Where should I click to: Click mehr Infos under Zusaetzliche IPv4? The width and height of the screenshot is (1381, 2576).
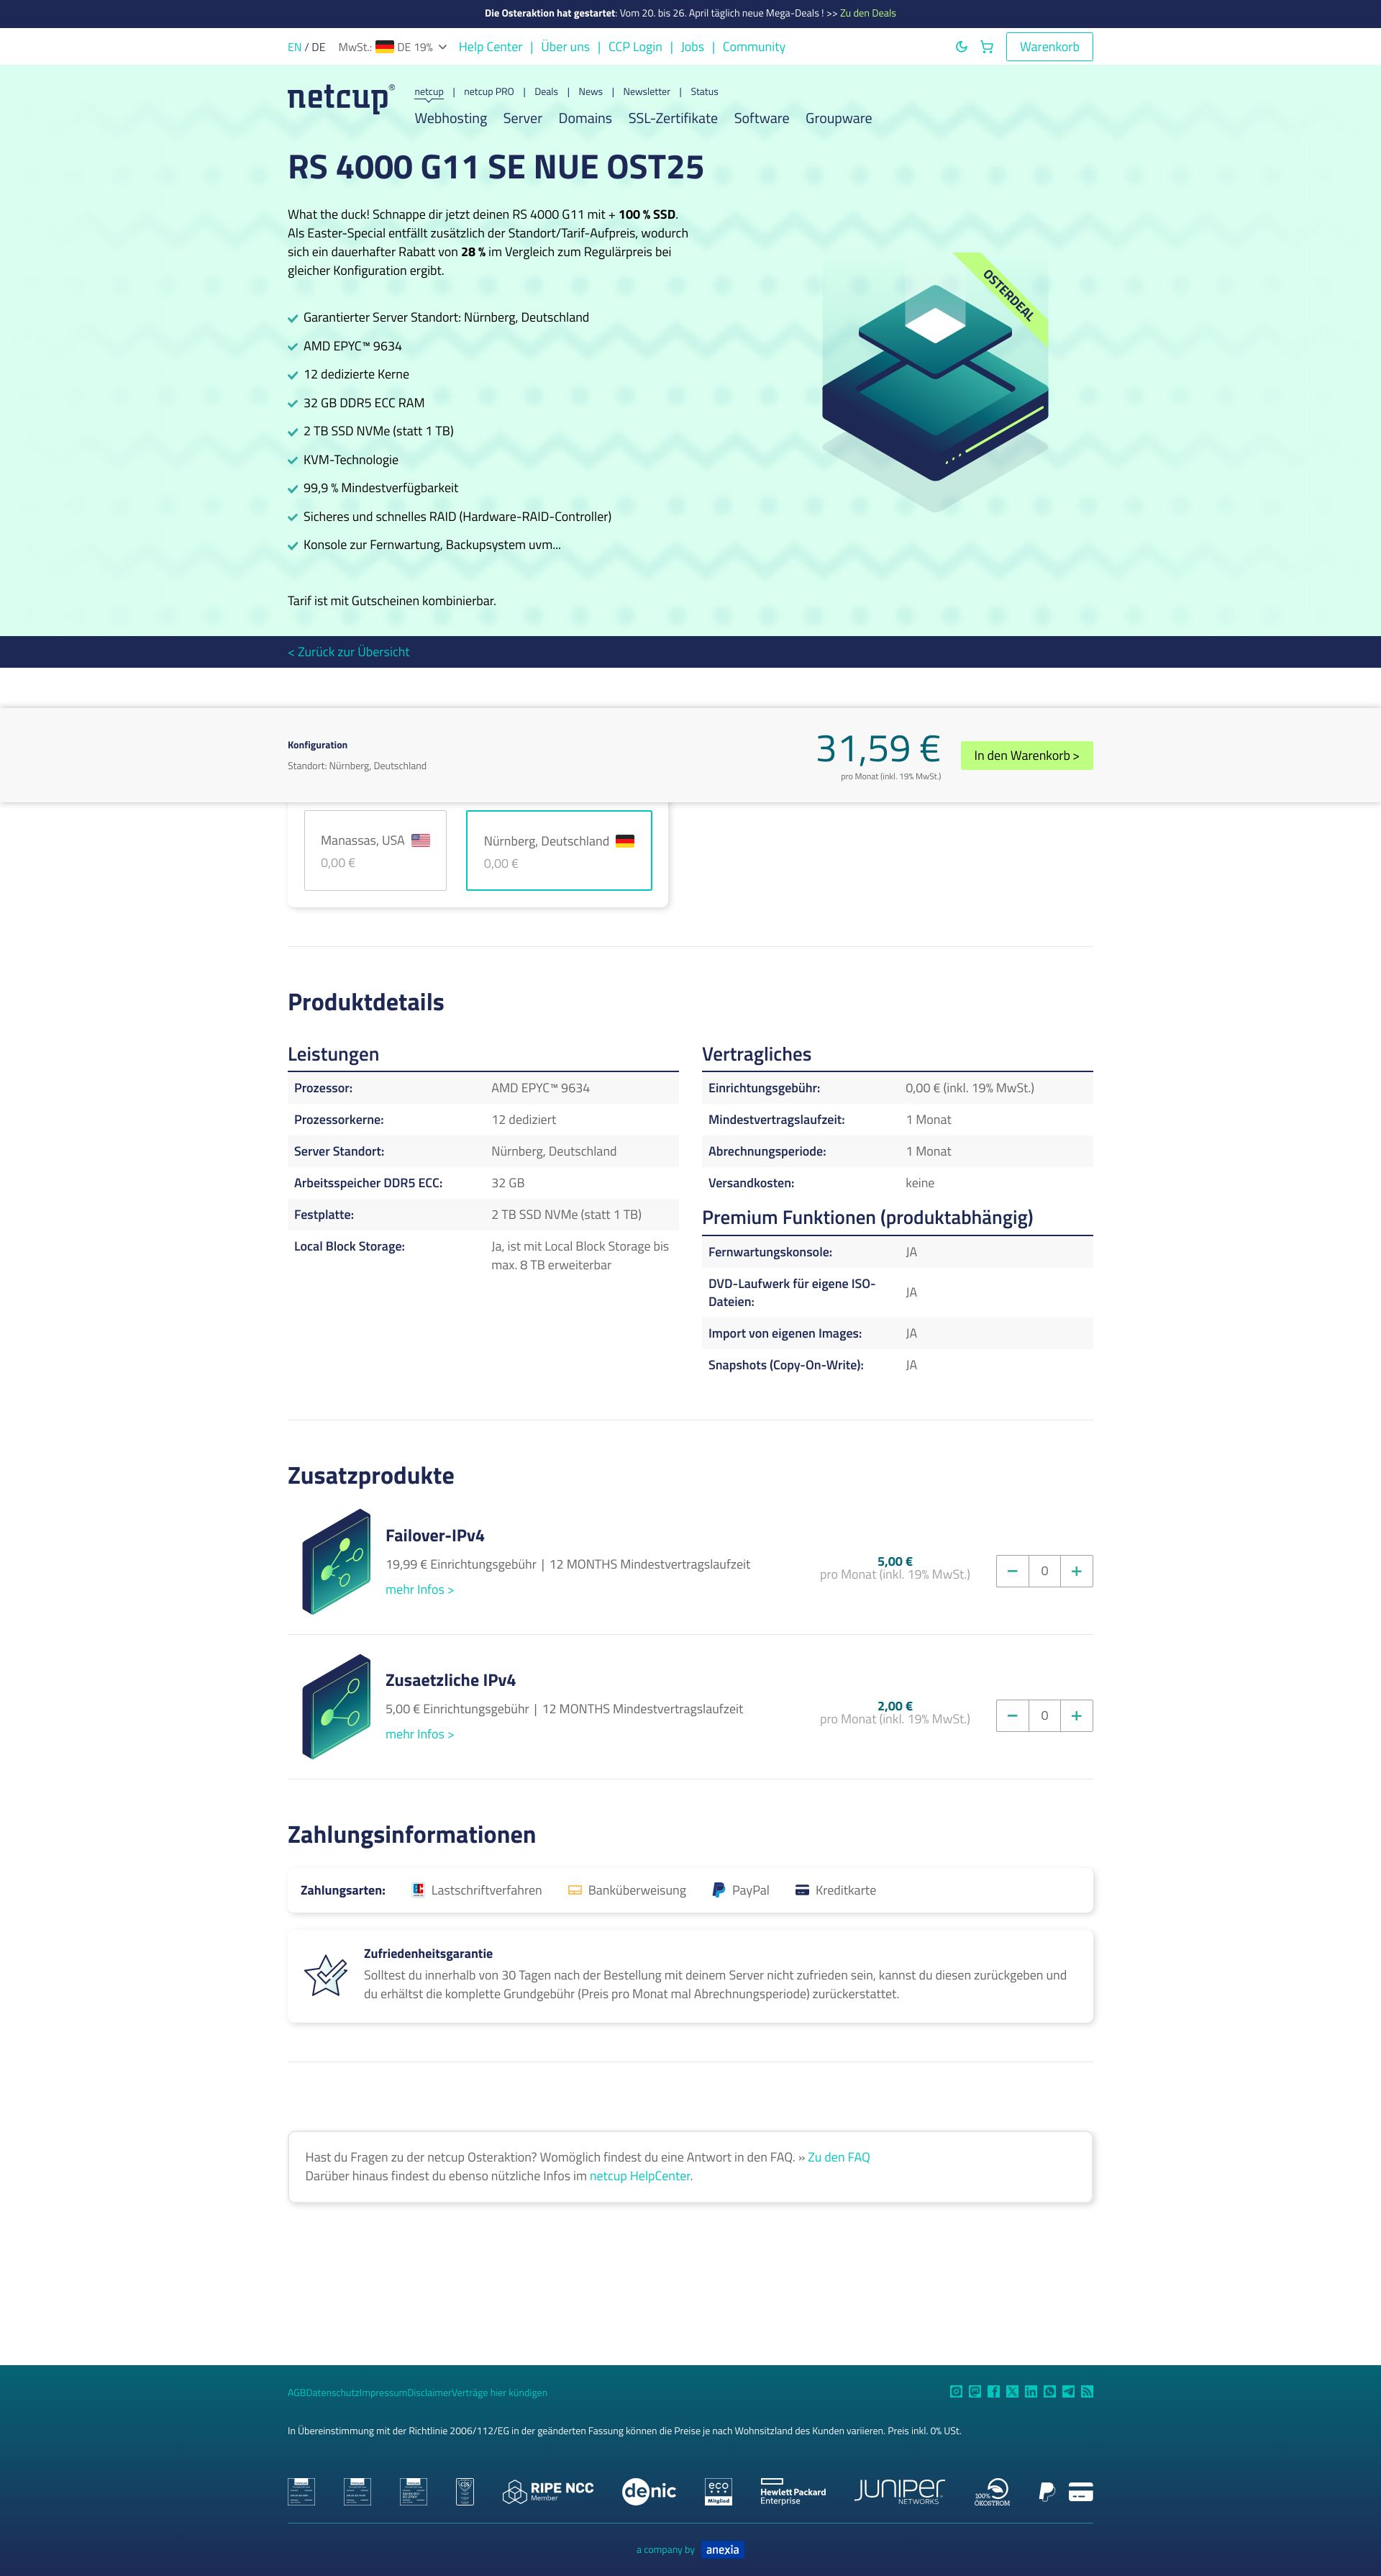click(x=420, y=1734)
